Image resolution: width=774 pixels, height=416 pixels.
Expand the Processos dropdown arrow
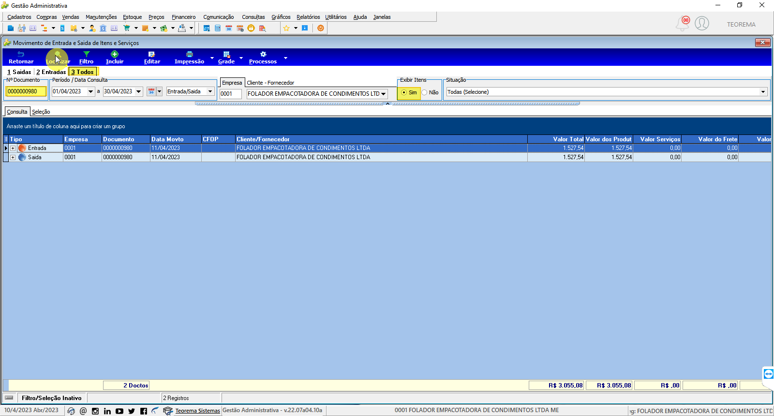coord(285,58)
